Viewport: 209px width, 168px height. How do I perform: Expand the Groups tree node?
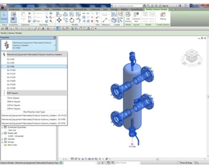point(2,142)
